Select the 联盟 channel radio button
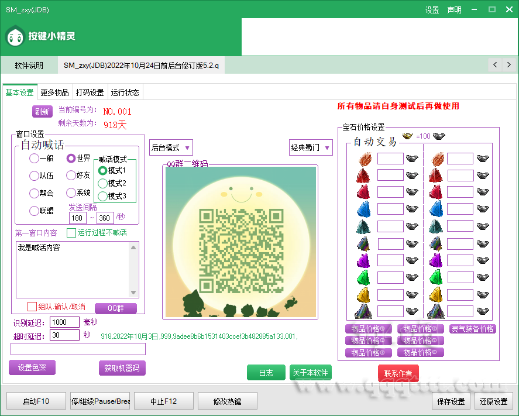Image resolution: width=519 pixels, height=416 pixels. pyautogui.click(x=34, y=211)
